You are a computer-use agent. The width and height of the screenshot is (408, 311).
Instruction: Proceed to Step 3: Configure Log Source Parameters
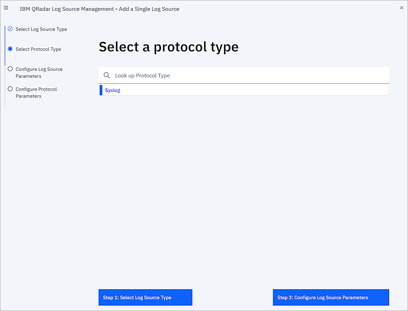coord(330,297)
